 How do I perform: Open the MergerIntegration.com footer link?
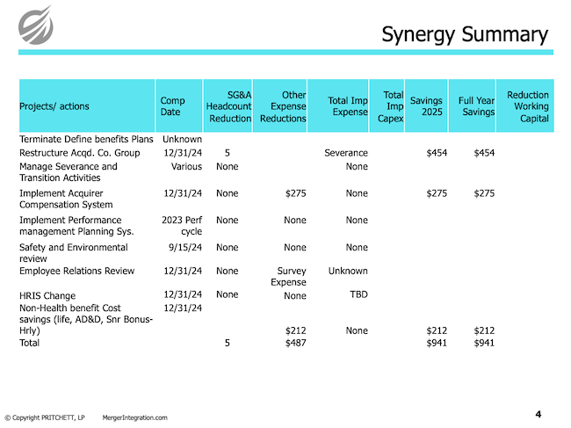[x=134, y=417]
